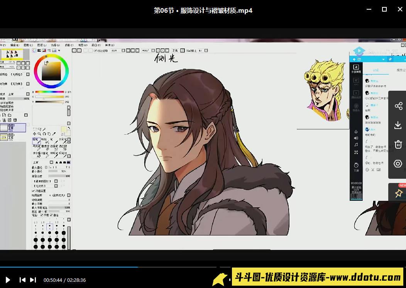This screenshot has width=406, height=288.
Task: Switch to the discussion tab in chat window
Action: coord(376,70)
